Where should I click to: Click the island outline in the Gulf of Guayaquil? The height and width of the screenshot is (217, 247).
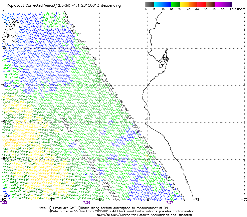162,64
